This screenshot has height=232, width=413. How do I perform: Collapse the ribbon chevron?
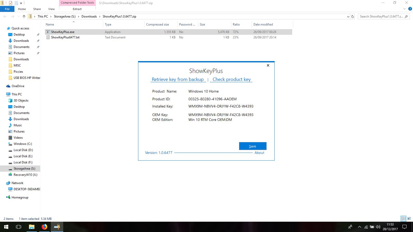[404, 9]
